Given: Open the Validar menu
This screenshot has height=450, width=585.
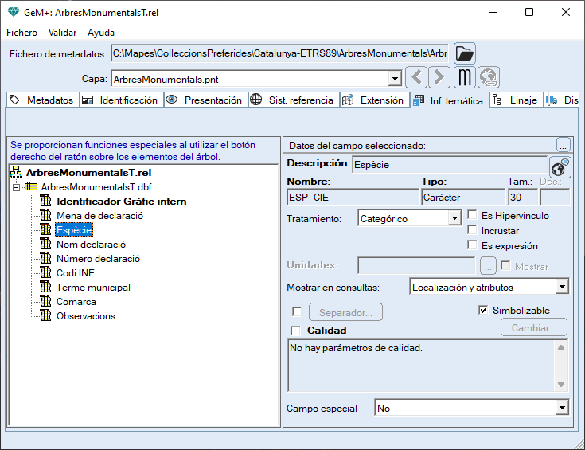Looking at the screenshot, I should 62,33.
